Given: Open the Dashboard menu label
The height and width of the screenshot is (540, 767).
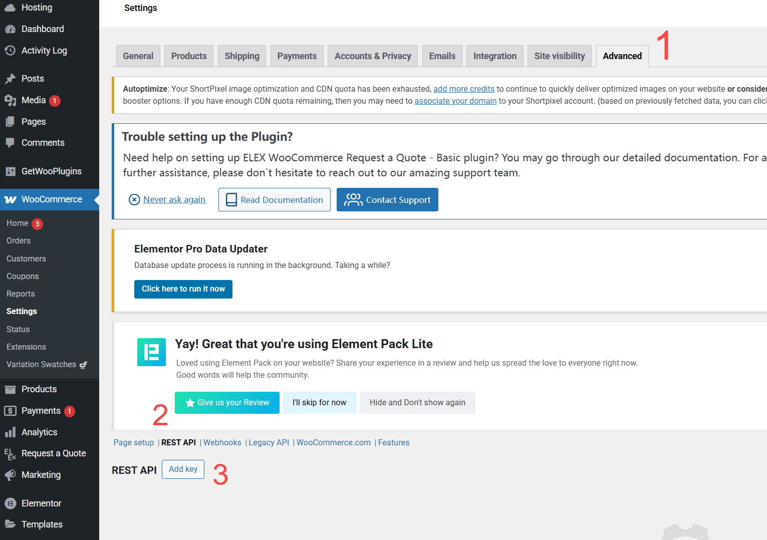Looking at the screenshot, I should click(43, 29).
